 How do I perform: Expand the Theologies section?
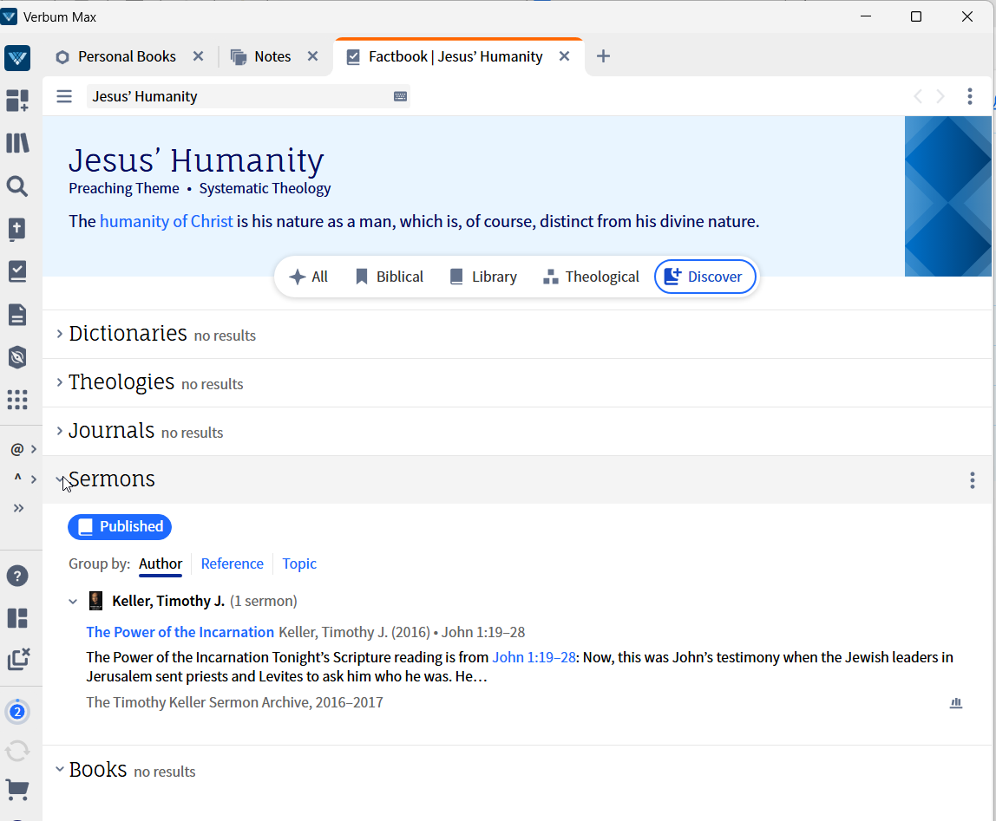coord(60,382)
